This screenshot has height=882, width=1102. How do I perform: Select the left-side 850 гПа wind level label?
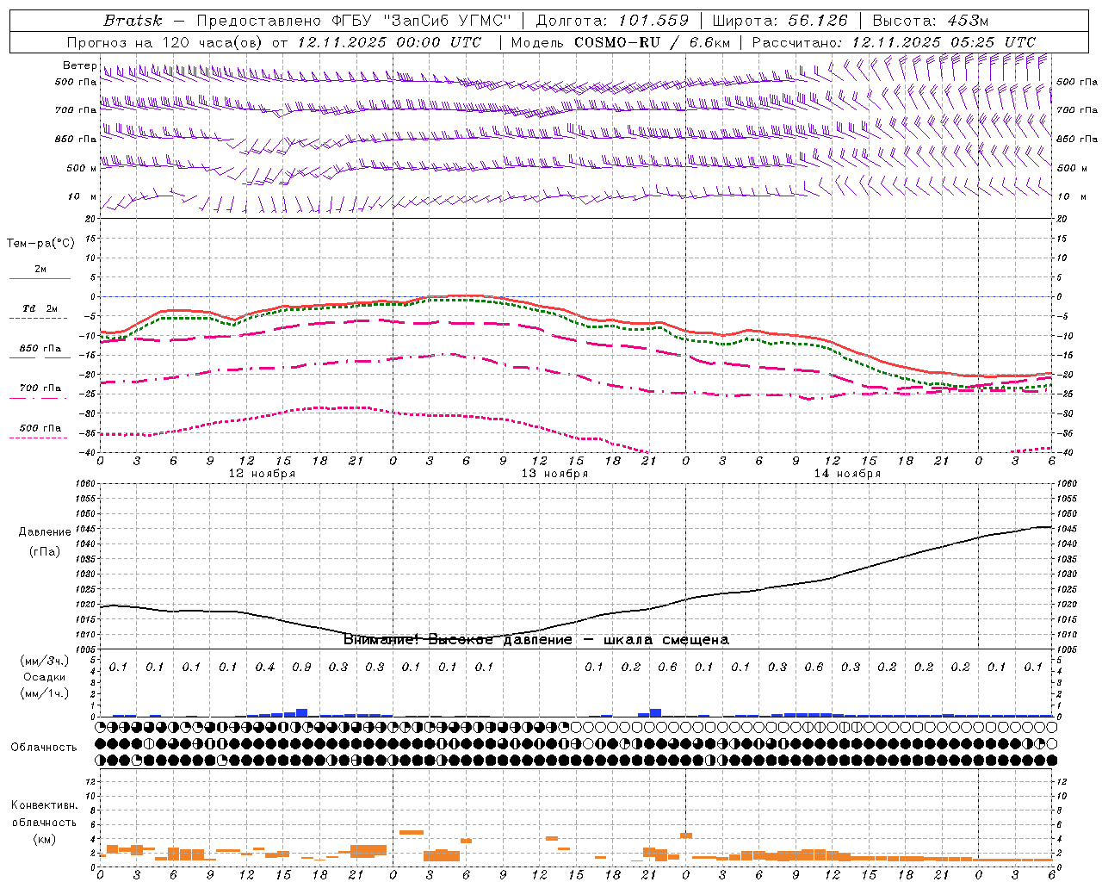tap(76, 139)
